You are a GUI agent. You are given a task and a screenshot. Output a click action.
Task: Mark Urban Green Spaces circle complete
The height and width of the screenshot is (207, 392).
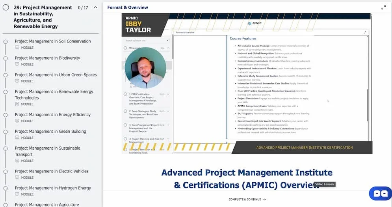point(6,75)
